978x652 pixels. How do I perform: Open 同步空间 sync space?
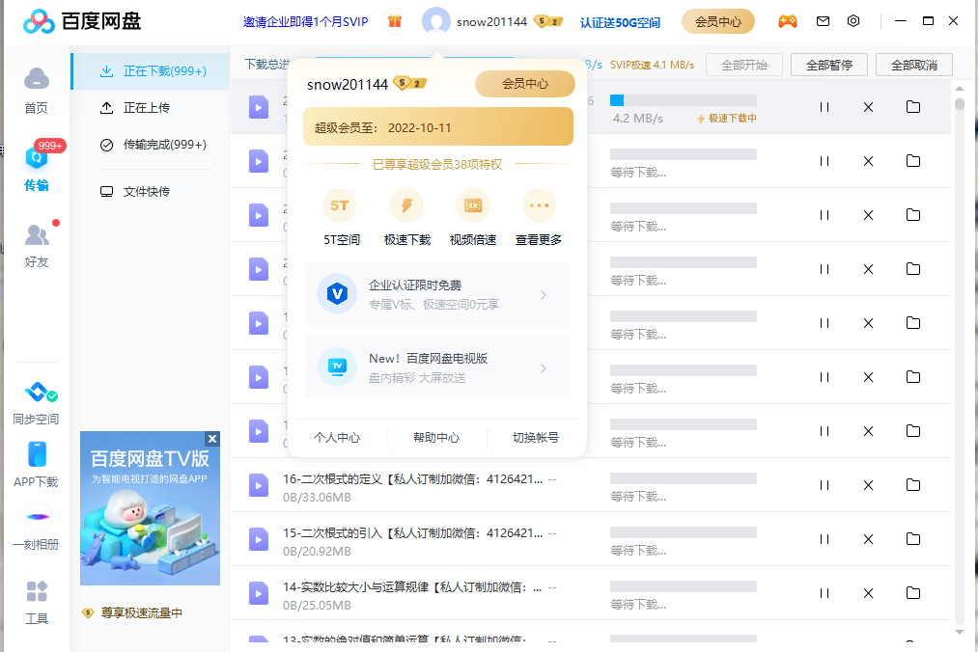[36, 403]
